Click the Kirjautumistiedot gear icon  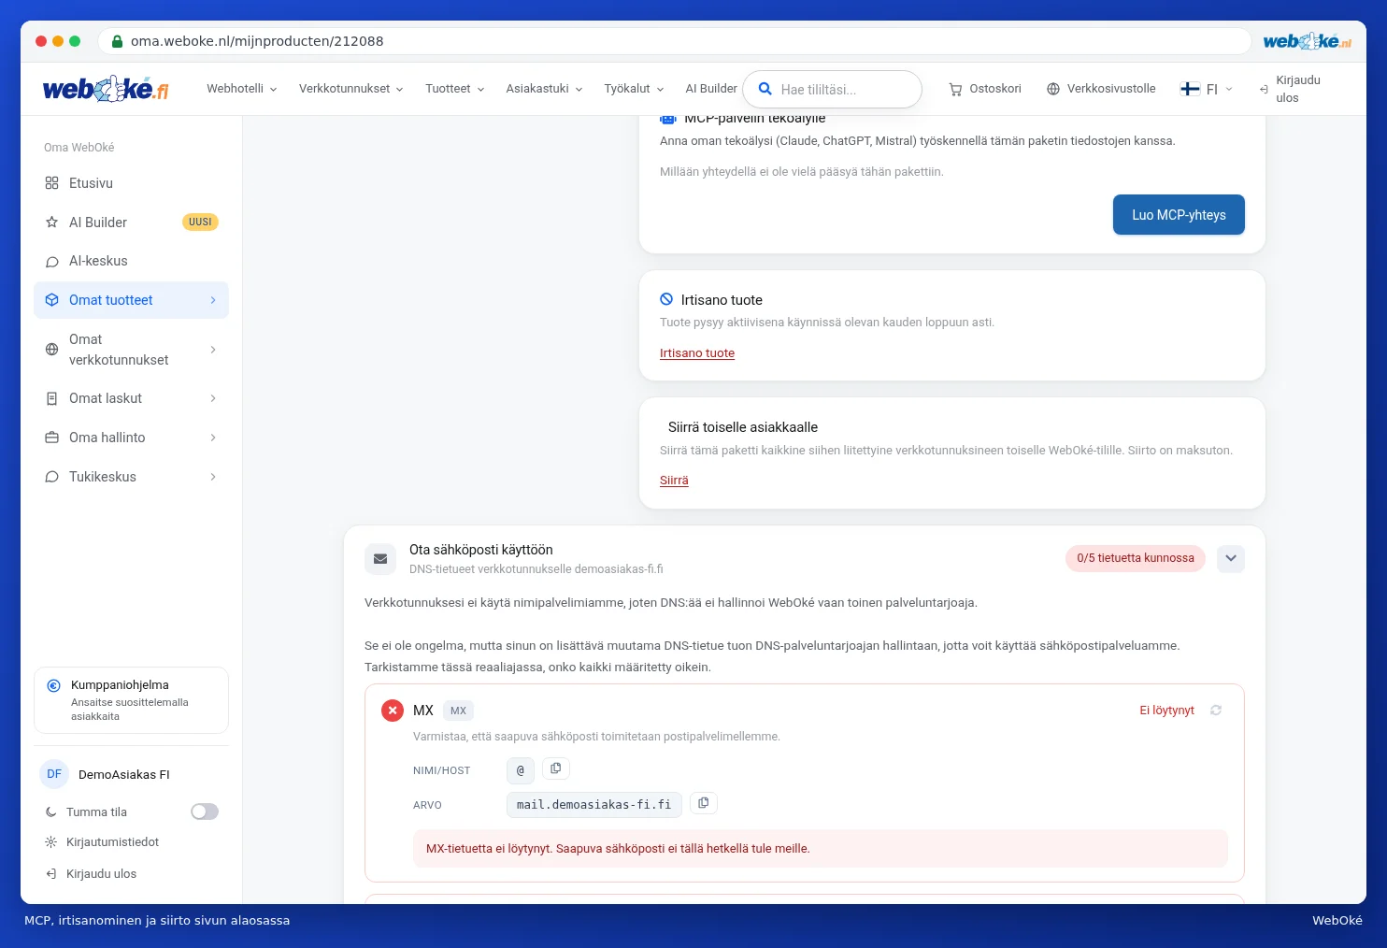point(51,842)
